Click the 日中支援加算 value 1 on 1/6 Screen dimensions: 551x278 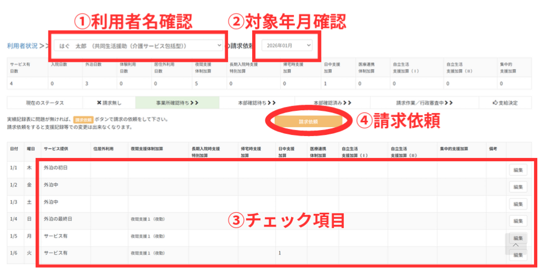(280, 253)
